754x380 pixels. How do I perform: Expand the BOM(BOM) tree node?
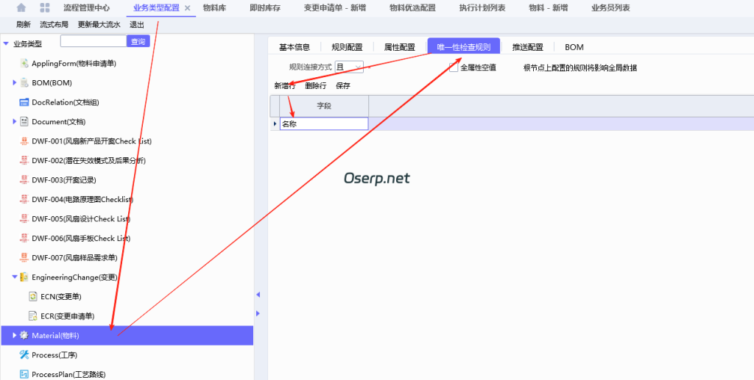point(15,82)
